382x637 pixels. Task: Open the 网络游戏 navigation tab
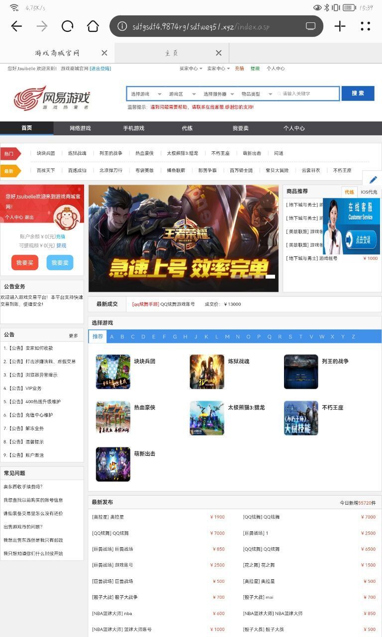[x=80, y=128]
